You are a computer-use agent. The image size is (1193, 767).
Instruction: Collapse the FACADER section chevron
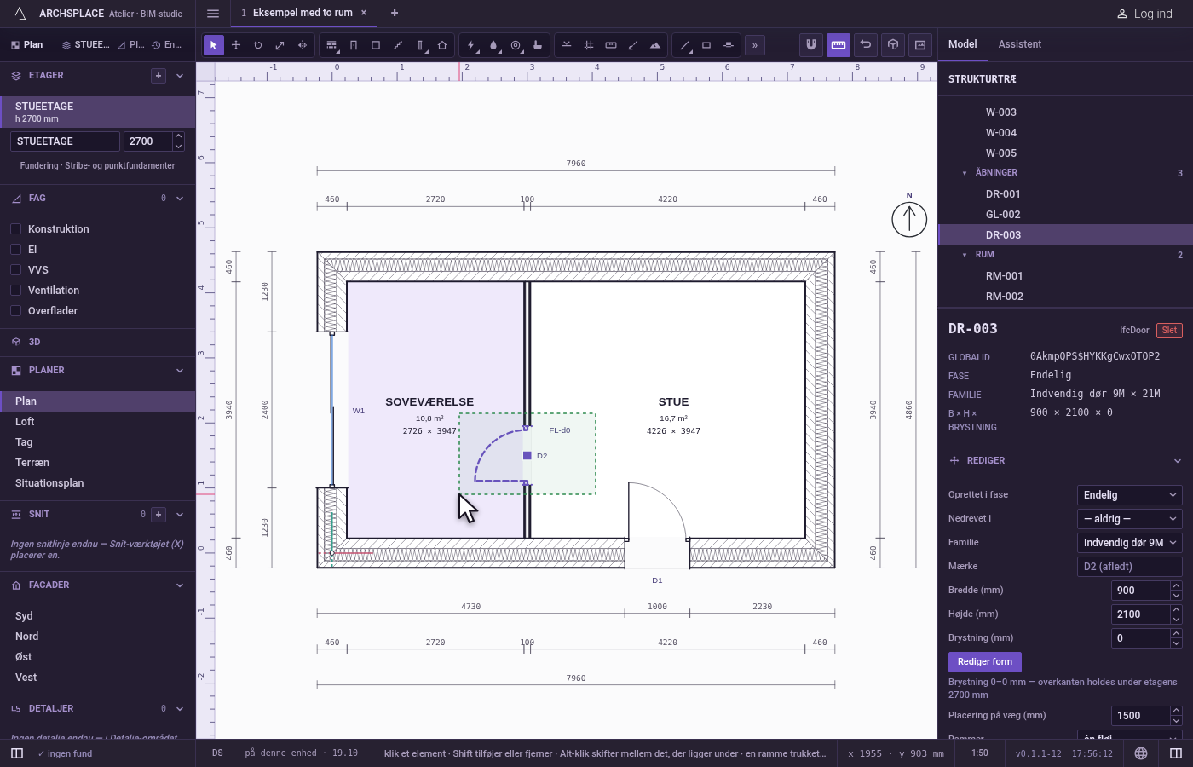click(180, 585)
